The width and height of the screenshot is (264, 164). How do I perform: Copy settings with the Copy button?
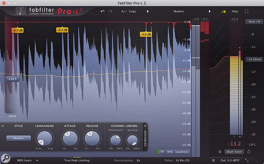tap(132, 11)
